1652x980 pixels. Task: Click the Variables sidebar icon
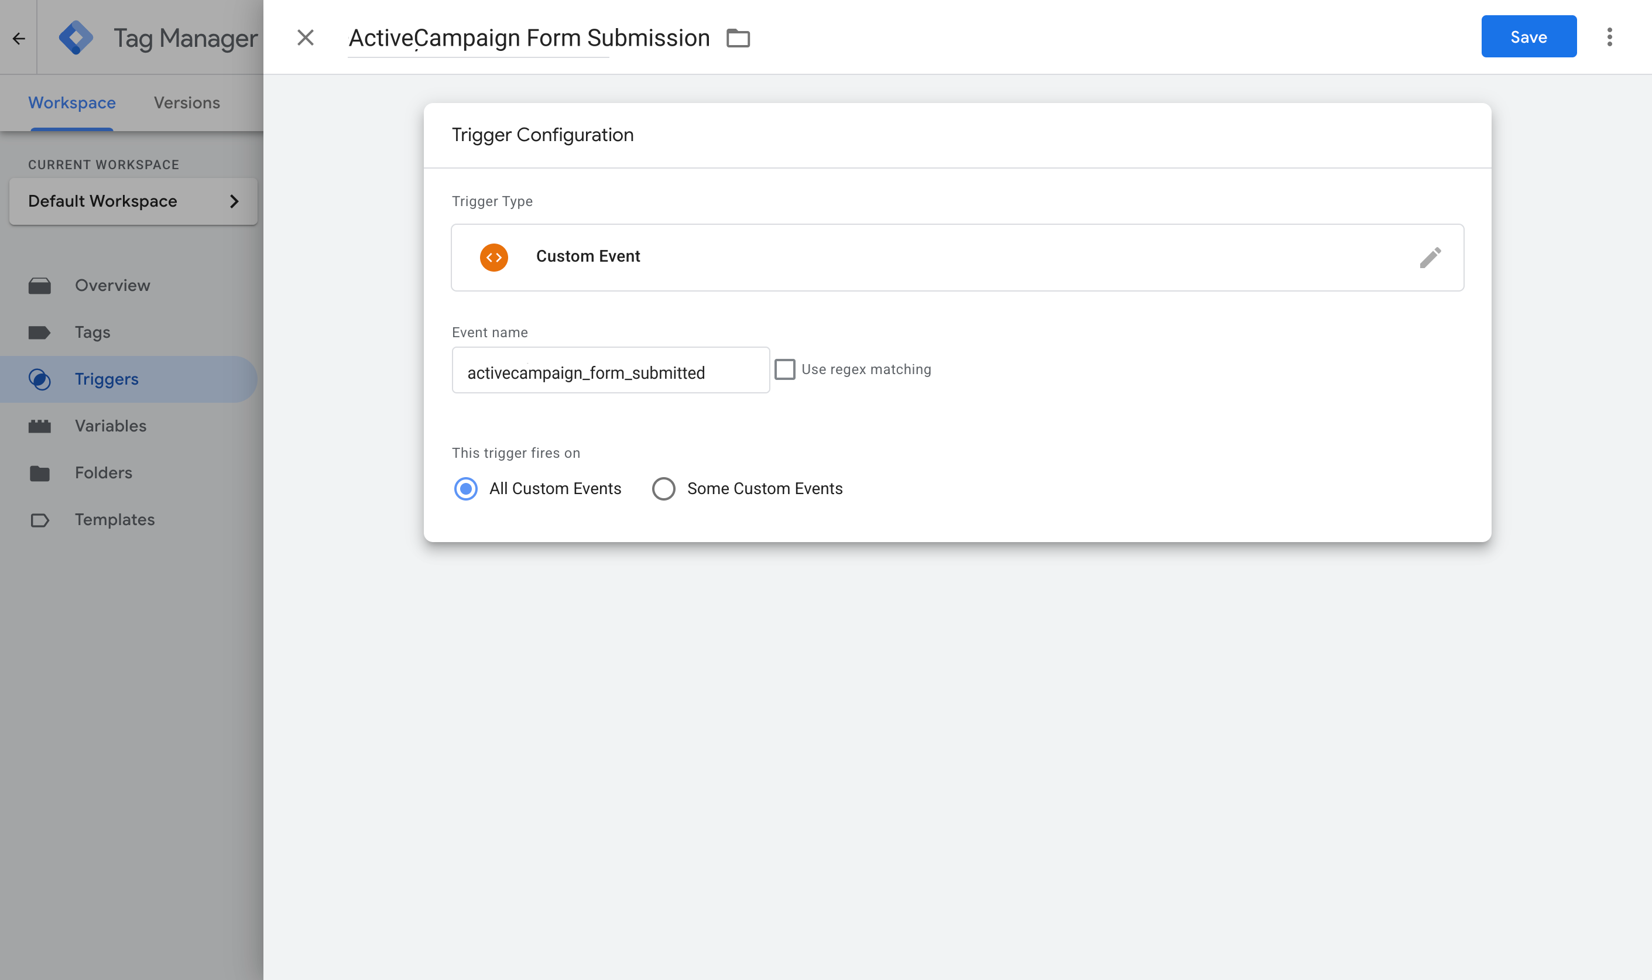pos(40,426)
